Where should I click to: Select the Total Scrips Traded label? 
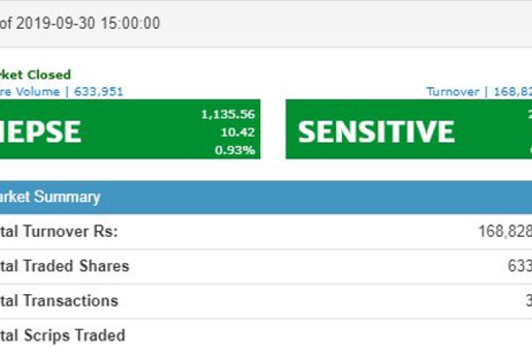pyautogui.click(x=63, y=336)
